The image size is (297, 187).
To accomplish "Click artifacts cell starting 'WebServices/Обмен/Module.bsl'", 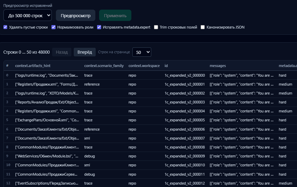I will (x=47, y=156).
